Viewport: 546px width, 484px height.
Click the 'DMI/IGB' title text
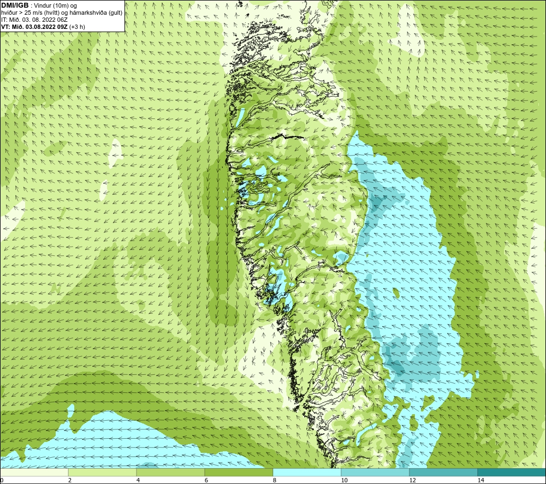point(15,5)
